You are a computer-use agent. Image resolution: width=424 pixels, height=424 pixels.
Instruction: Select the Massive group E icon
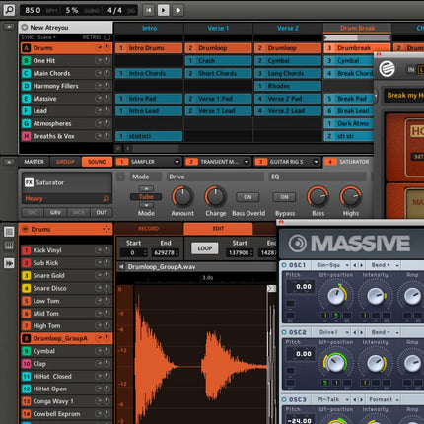(27, 99)
